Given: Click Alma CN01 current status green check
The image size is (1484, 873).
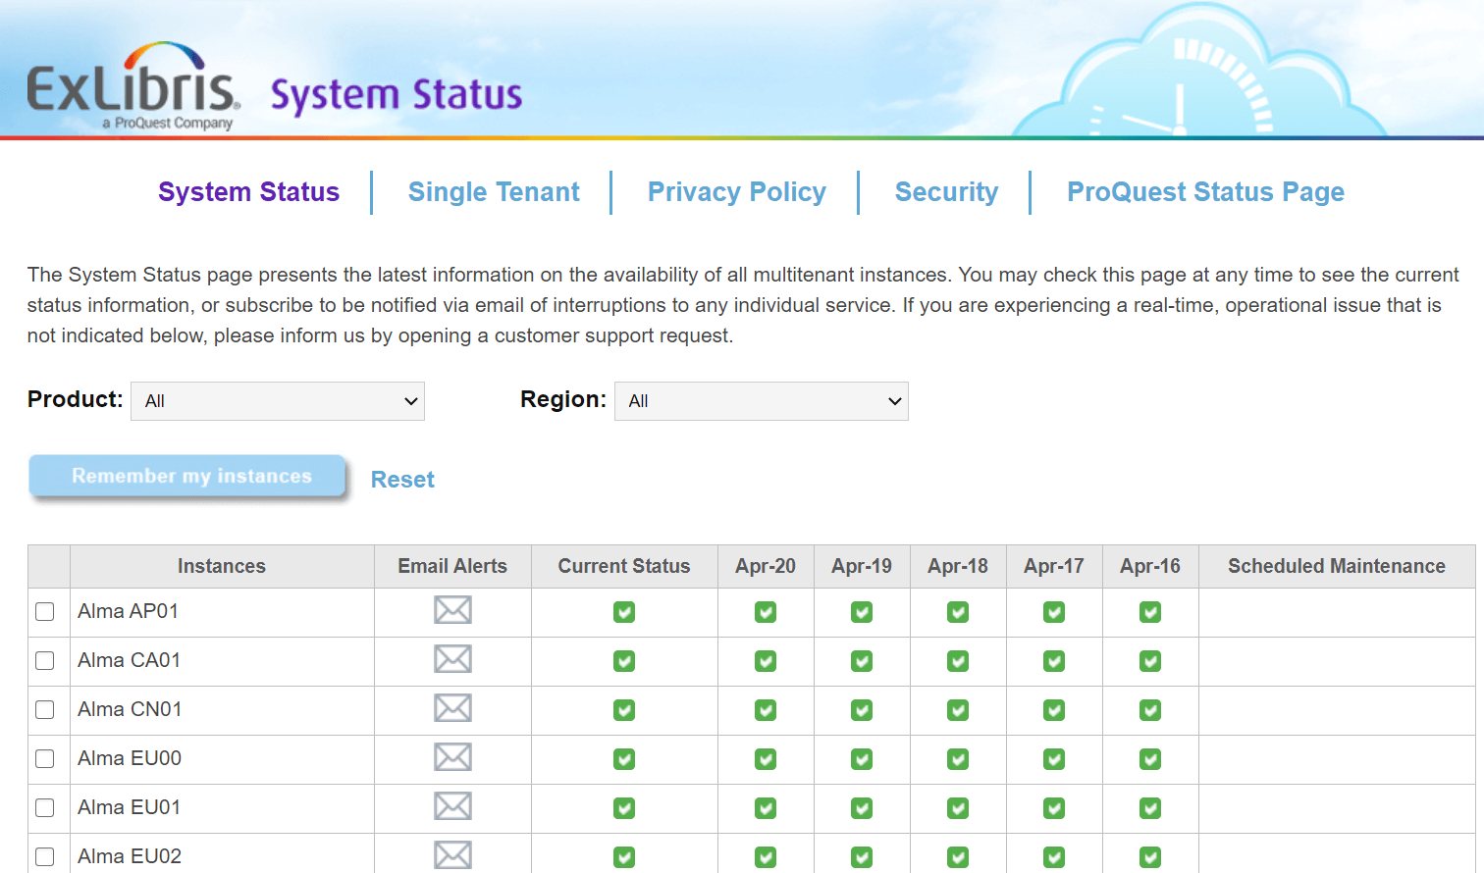Looking at the screenshot, I should click(624, 710).
